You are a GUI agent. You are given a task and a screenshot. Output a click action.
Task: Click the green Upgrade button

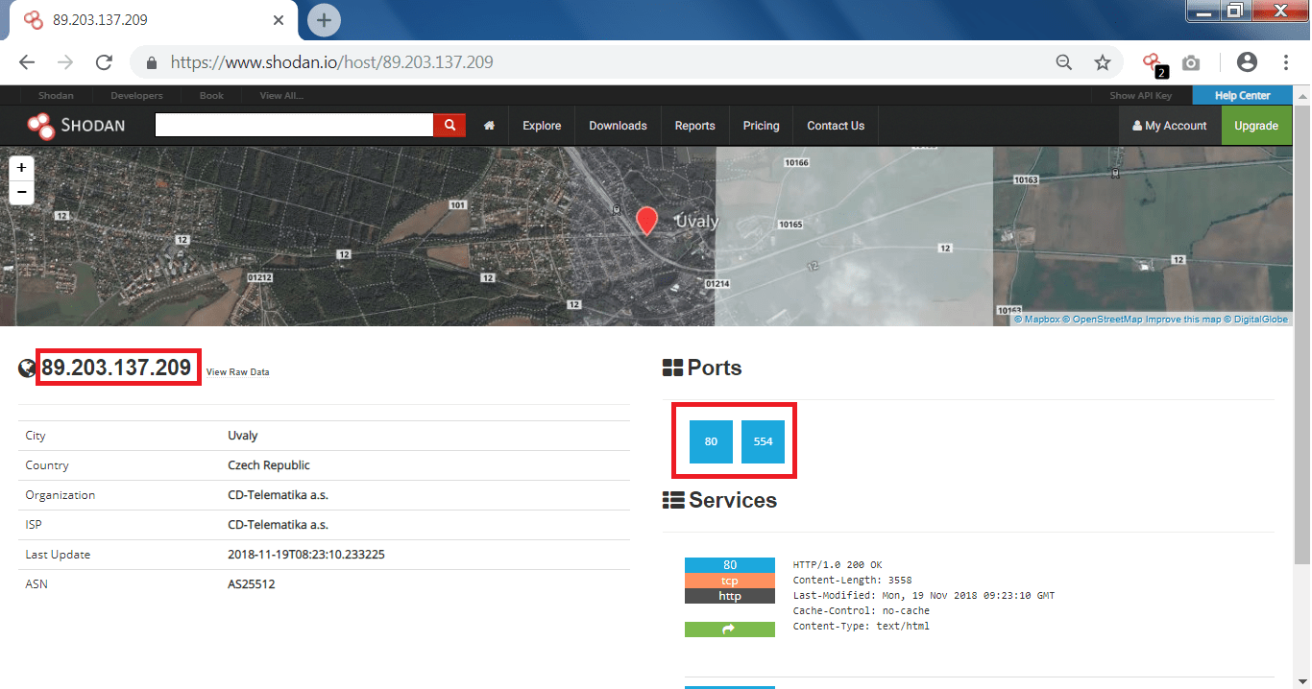pos(1256,126)
